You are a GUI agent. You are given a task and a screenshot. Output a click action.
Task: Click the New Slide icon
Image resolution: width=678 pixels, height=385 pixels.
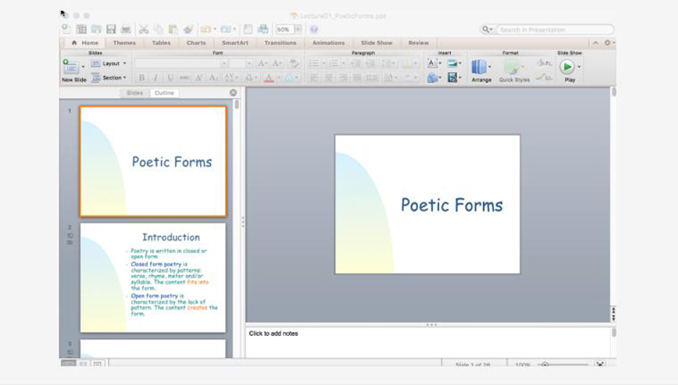[71, 66]
